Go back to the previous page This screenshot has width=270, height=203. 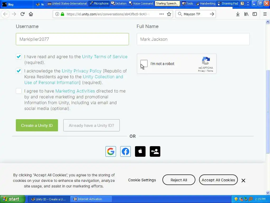(x=5, y=14)
